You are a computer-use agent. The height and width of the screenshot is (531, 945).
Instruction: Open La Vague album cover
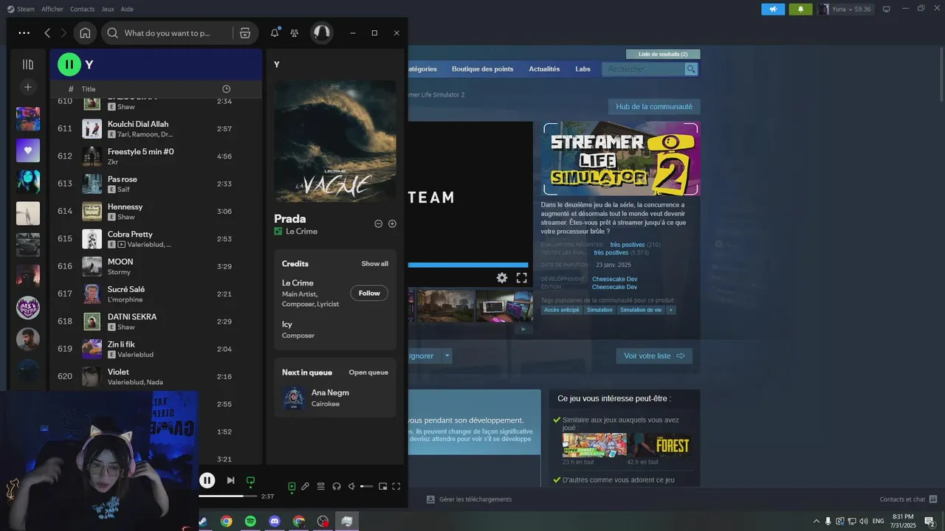(x=335, y=141)
